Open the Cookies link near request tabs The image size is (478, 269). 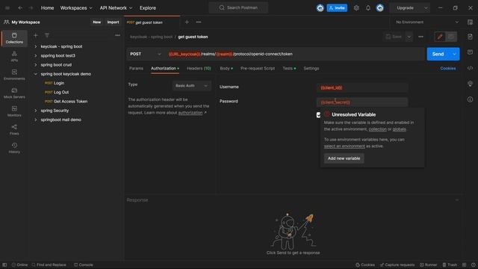(x=448, y=68)
